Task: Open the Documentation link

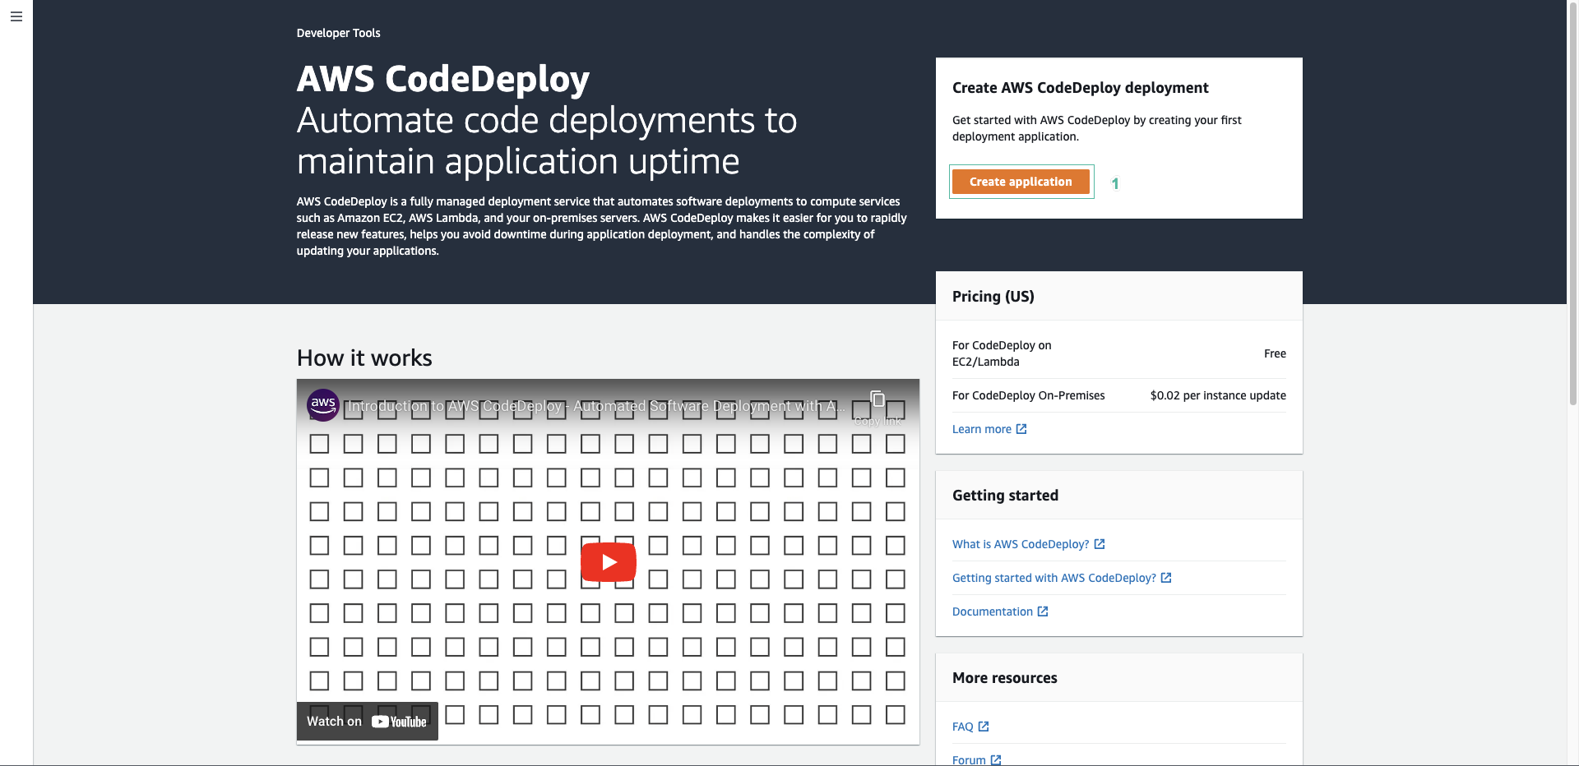Action: (x=993, y=611)
